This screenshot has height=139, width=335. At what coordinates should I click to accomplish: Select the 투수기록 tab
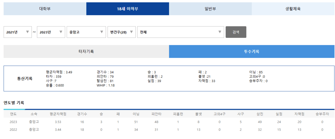[252, 51]
